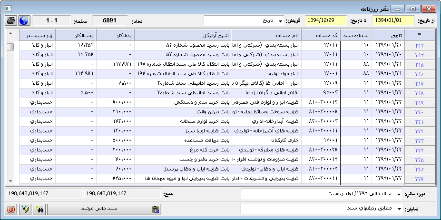The image size is (441, 220).
Task: Click the debit total 198,648,019,167 next to جمع
Action: (122, 194)
